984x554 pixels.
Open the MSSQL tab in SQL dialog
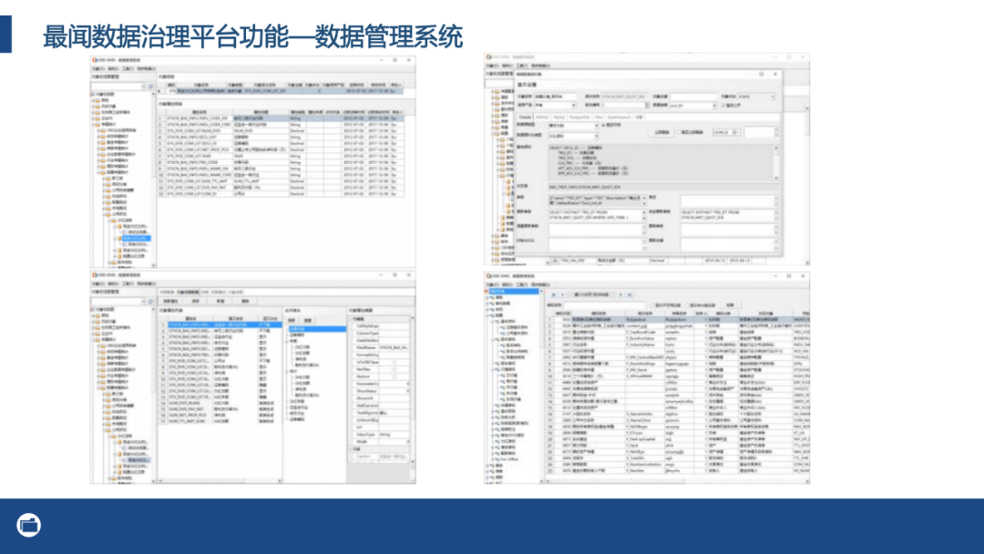click(x=542, y=118)
